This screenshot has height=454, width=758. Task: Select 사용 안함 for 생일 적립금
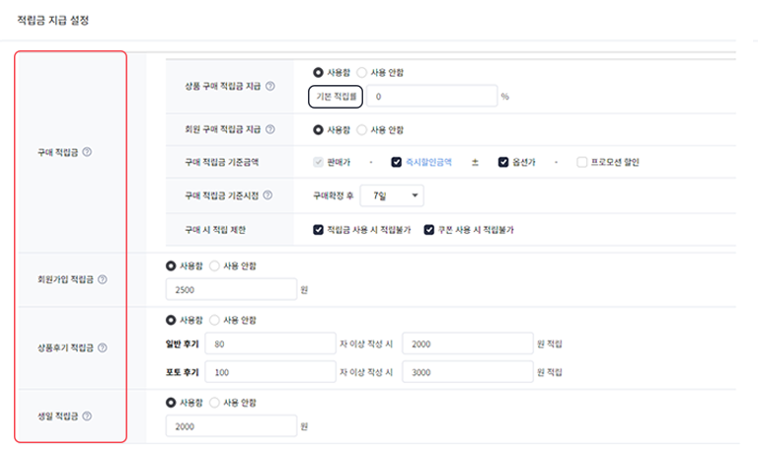pos(214,403)
